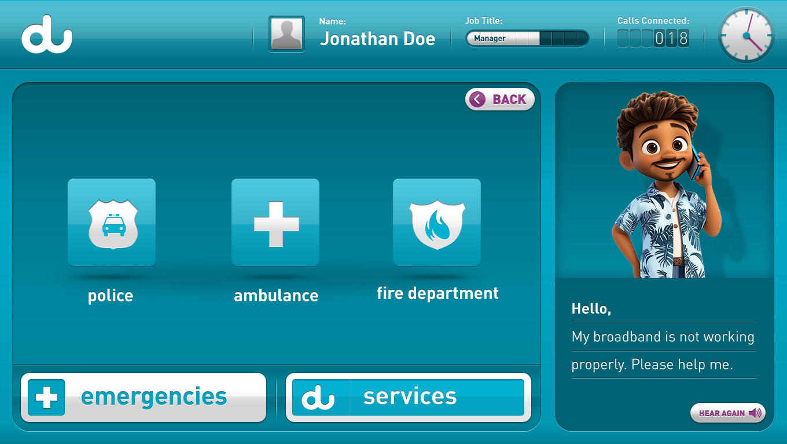The image size is (787, 444).
Task: Click the Calls Connected counter display
Action: 653,39
